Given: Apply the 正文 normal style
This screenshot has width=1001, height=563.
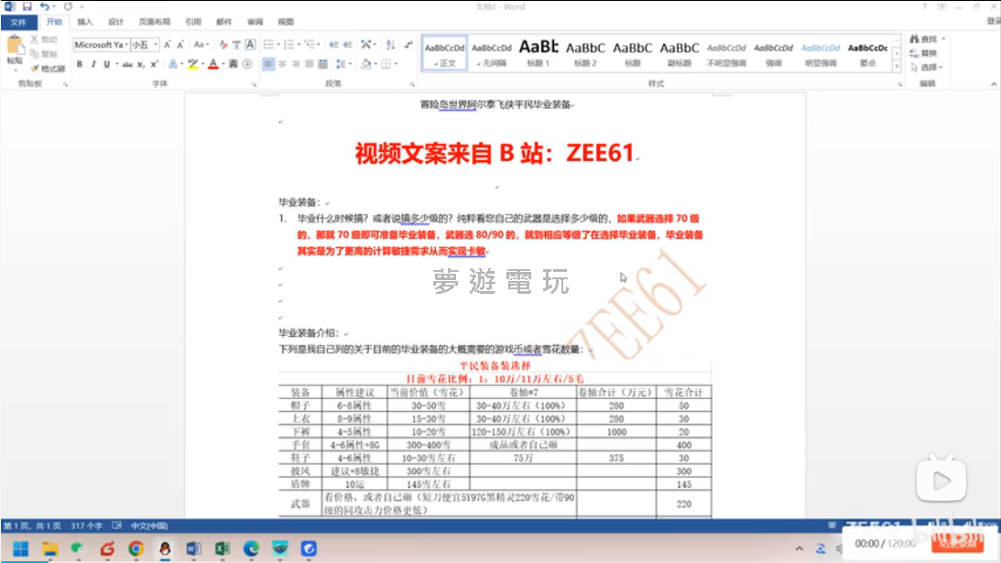Looking at the screenshot, I should point(444,53).
